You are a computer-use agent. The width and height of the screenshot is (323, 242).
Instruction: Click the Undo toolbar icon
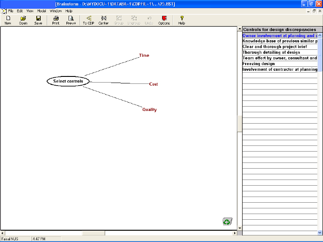pos(149,20)
